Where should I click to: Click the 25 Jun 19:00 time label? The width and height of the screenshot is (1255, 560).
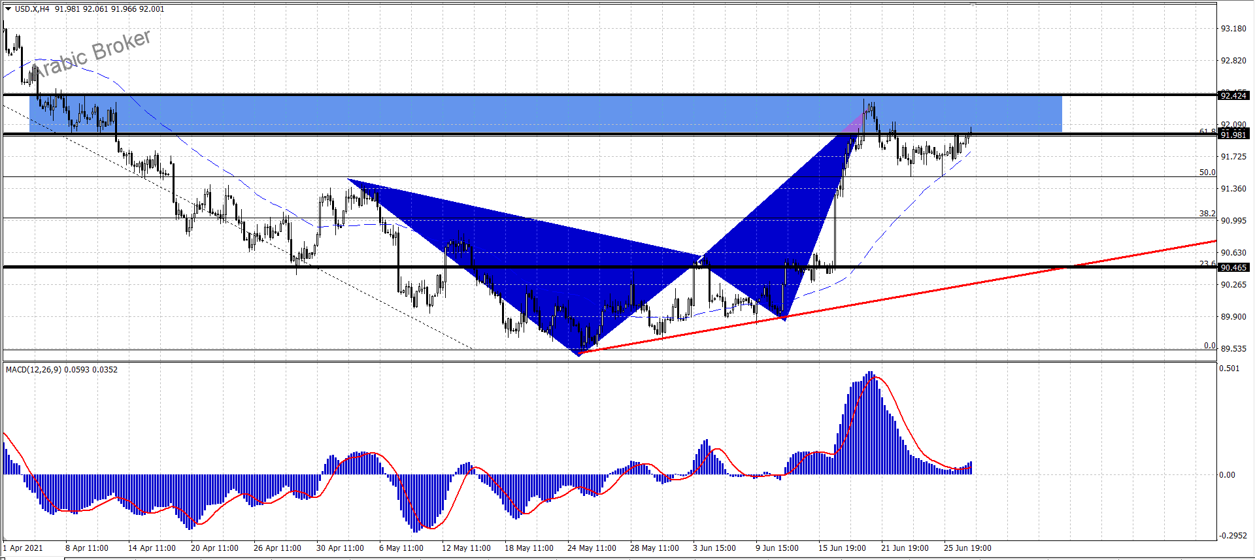(967, 548)
